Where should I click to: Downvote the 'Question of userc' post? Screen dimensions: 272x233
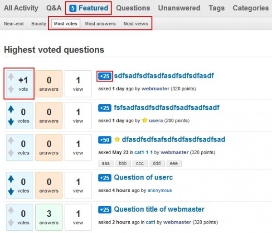point(11,191)
